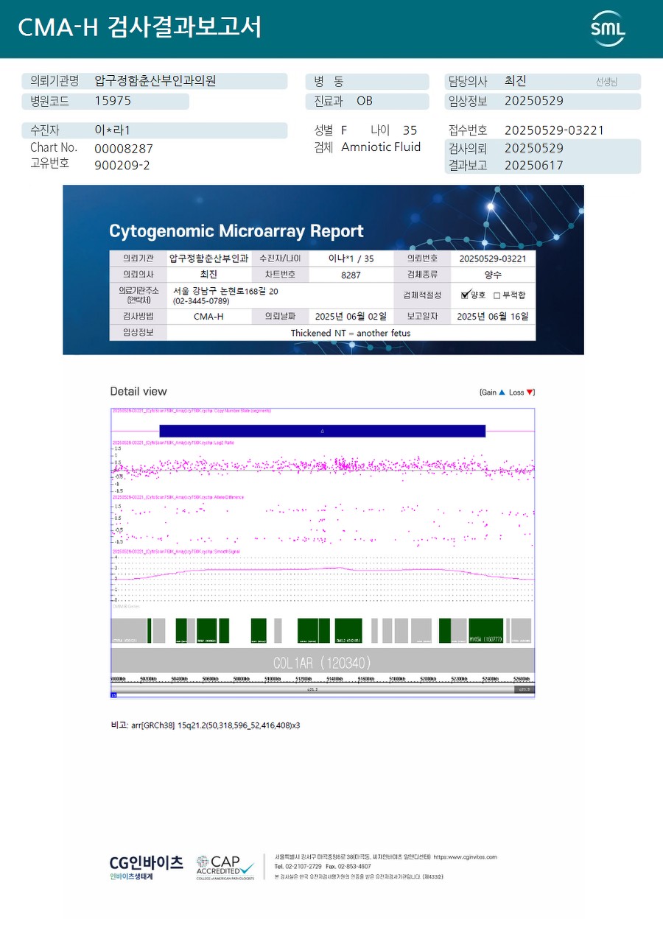Click the 고유번호 value 900209-2
This screenshot has height=936, width=663.
pos(122,165)
